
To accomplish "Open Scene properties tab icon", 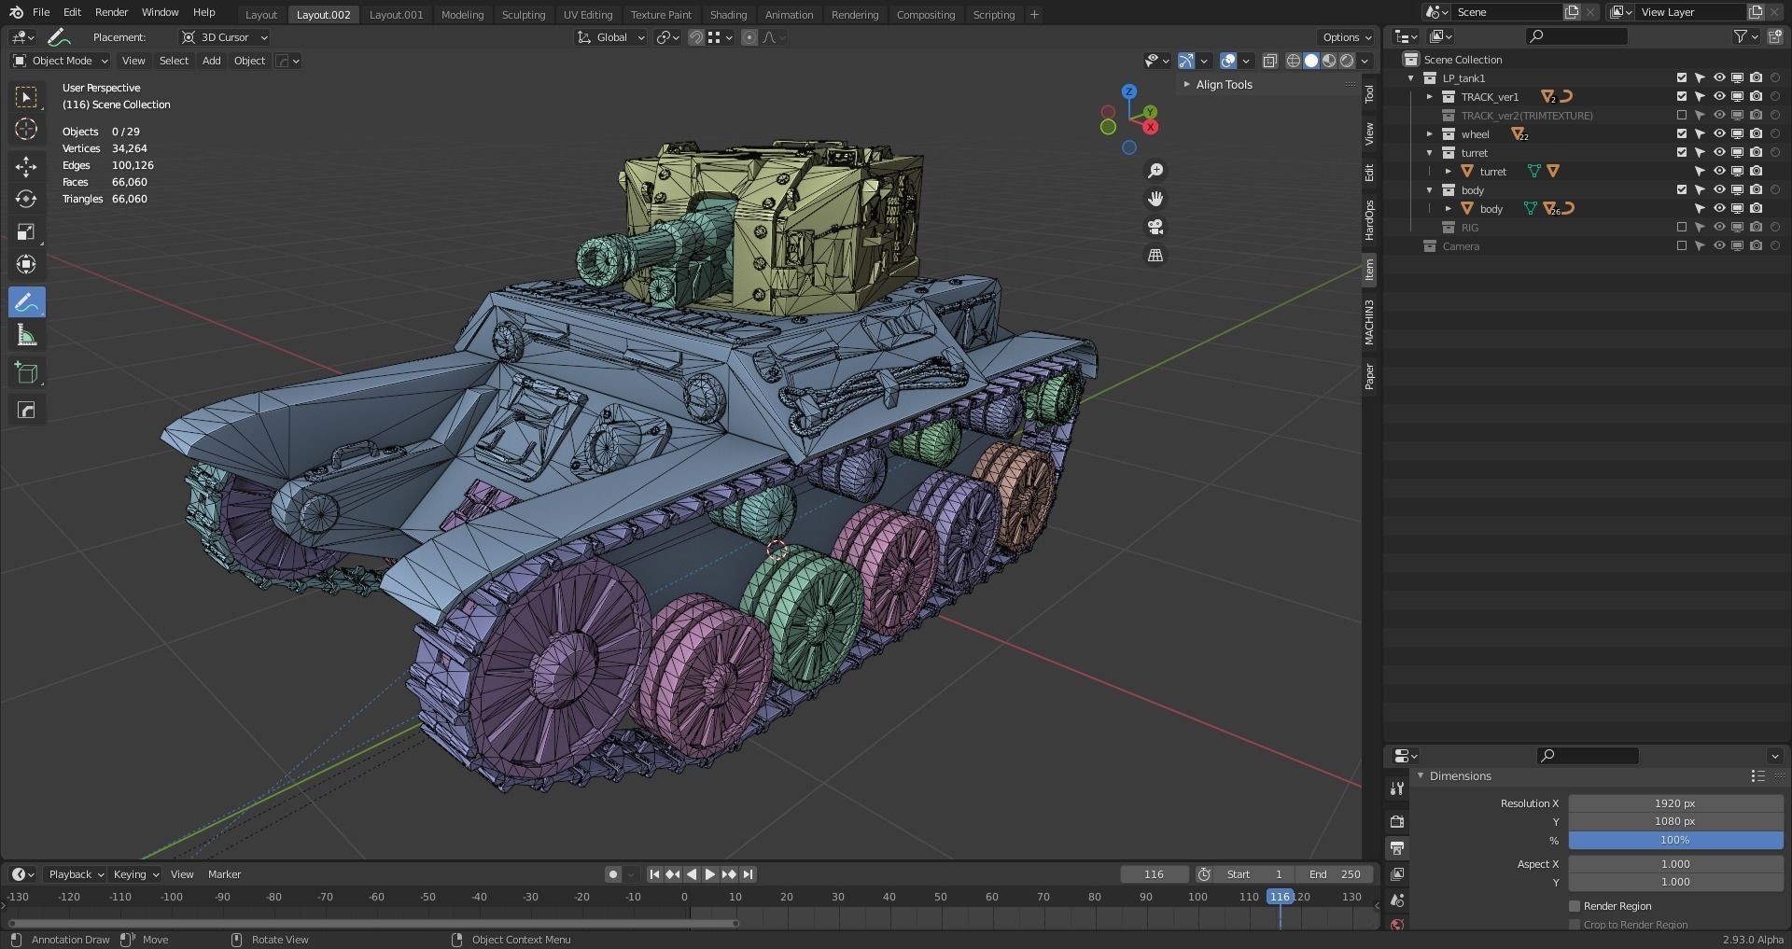I will 1396,900.
